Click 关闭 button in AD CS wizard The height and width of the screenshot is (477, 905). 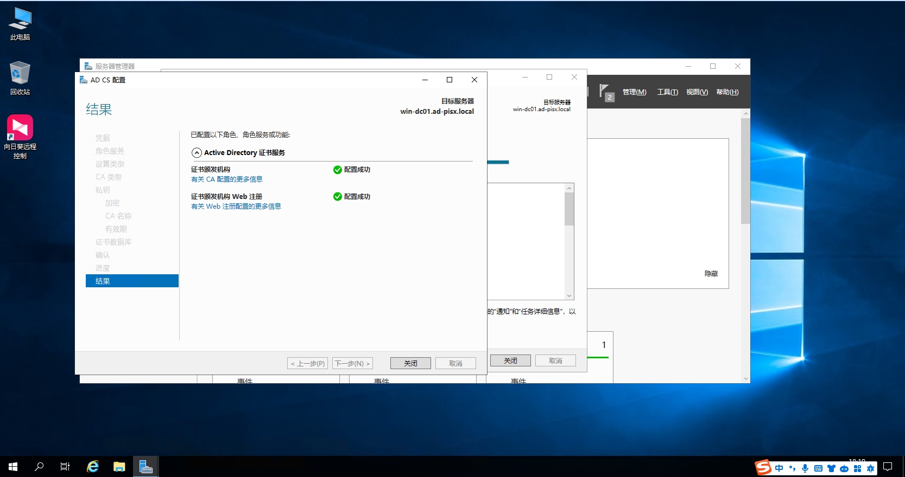tap(410, 363)
